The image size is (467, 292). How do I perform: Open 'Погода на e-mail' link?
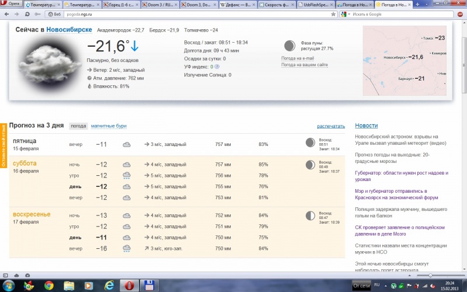tap(298, 58)
